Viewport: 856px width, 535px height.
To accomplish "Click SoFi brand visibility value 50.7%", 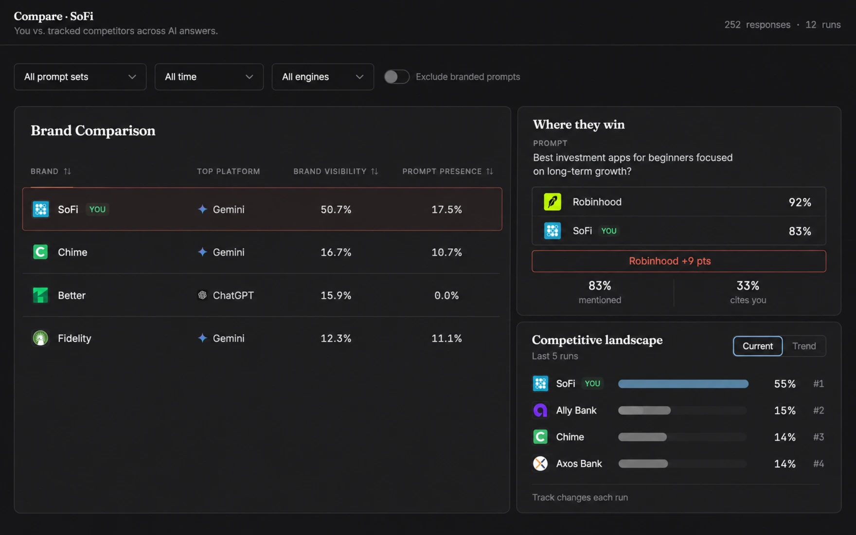I will (336, 209).
